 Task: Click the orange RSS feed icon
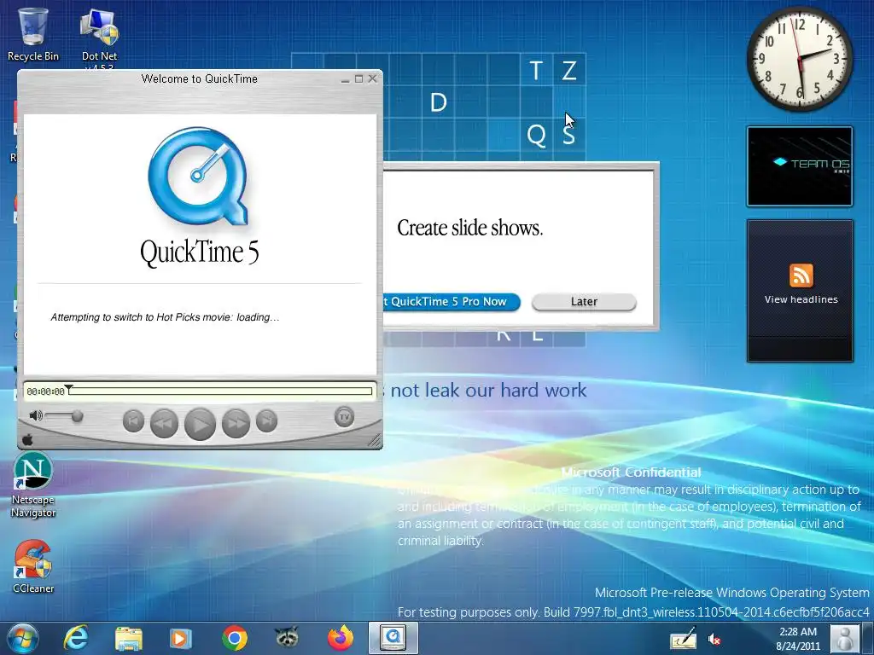click(801, 275)
